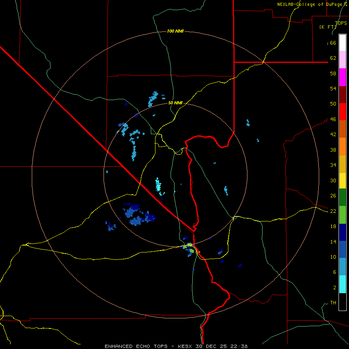Click the legend value 66

click(x=333, y=43)
